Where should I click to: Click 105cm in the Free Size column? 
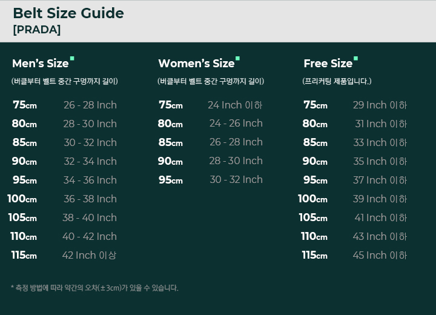tap(313, 218)
